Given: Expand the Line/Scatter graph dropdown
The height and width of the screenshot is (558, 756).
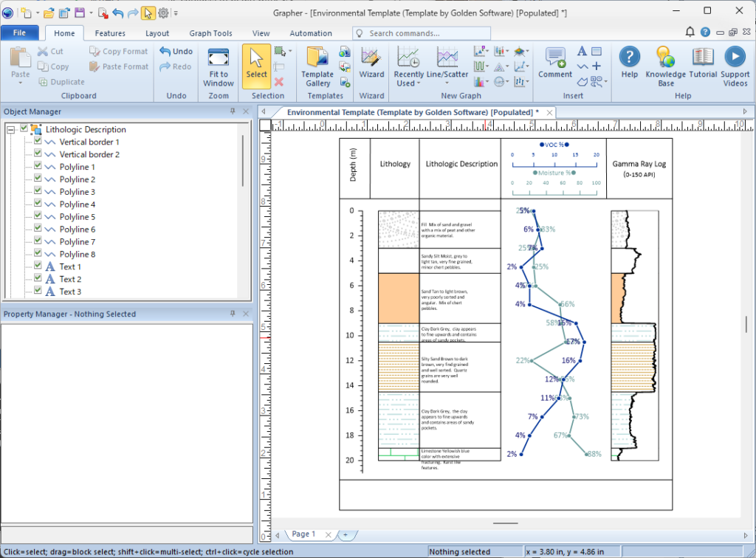Looking at the screenshot, I should point(447,83).
